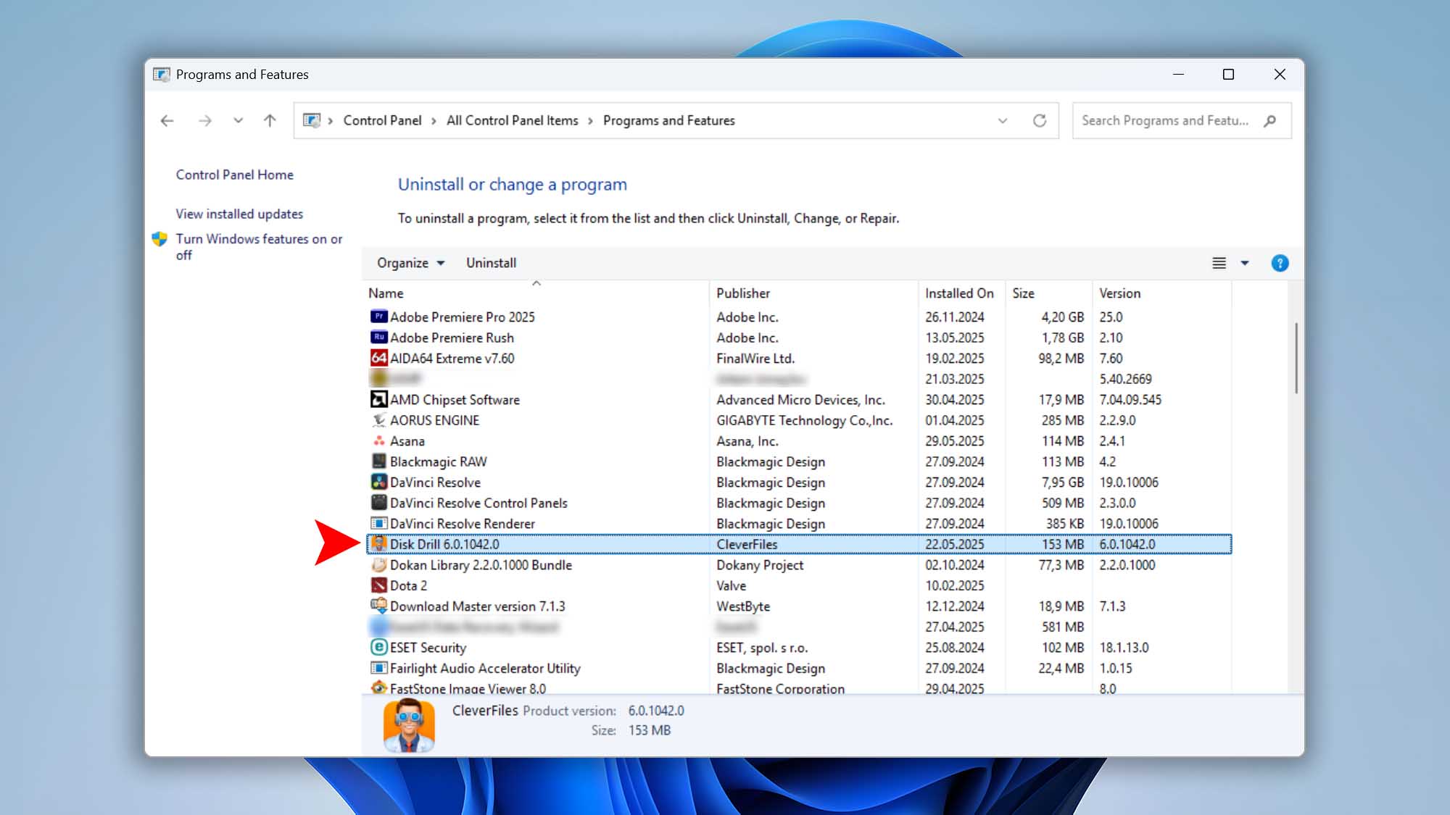Screen dimensions: 1450x815
Task: Click Programs and Features breadcrumb
Action: pos(668,120)
